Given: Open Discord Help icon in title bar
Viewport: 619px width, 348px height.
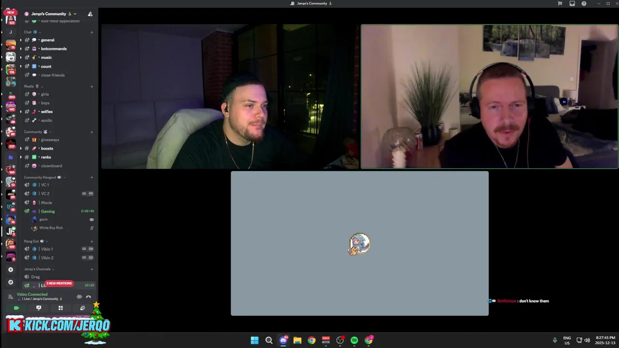Looking at the screenshot, I should [x=584, y=3].
